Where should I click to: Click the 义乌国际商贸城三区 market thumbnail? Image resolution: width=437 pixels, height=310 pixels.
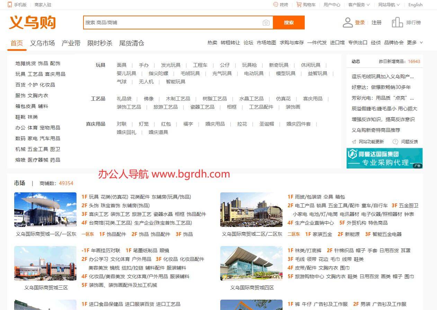45,263
